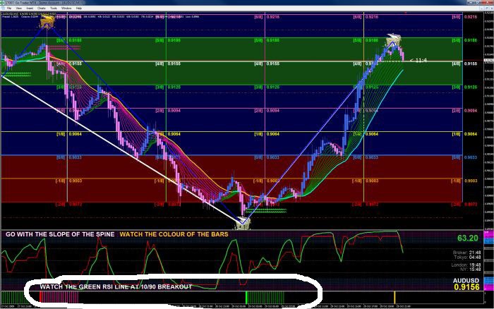
Task: Click the red starting bar in bottom histogram
Action: click(41, 298)
